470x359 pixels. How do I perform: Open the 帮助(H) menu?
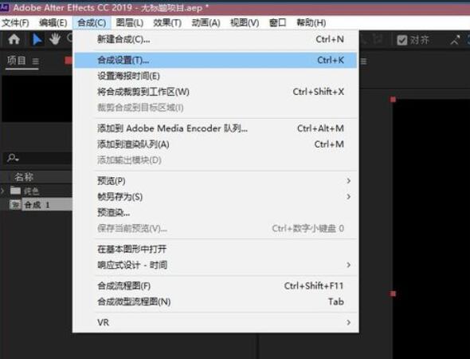click(311, 23)
